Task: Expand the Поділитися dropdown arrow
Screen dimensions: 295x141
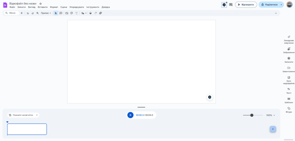Action: click(281, 5)
